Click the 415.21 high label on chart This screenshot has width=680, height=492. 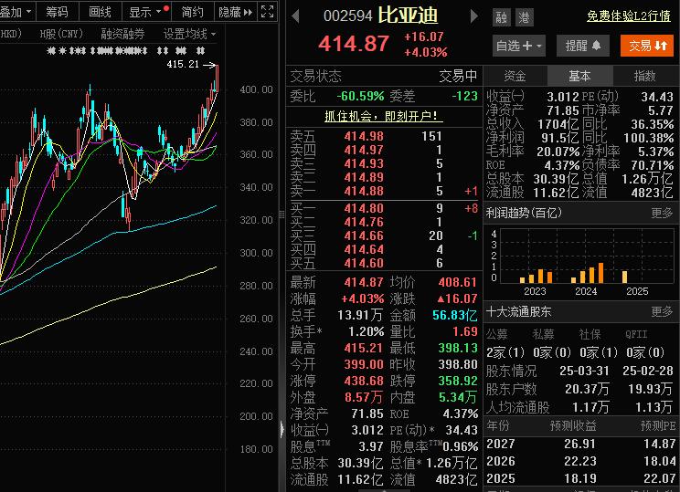[183, 64]
